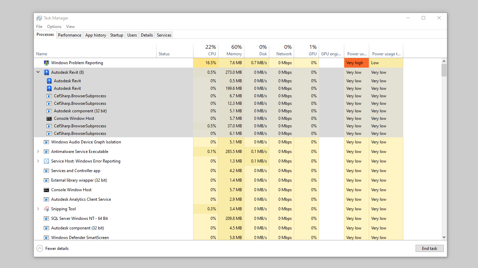The width and height of the screenshot is (478, 268).
Task: Click the Windows Problem Reporting icon
Action: (x=46, y=63)
